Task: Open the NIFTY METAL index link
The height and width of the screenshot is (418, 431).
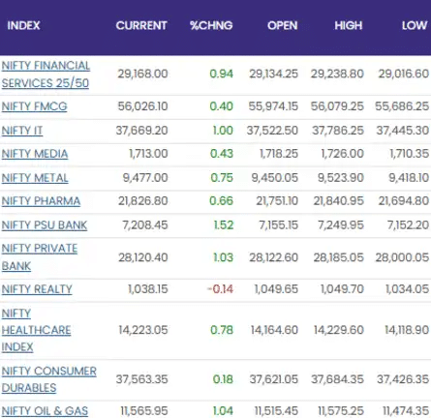Action: point(35,178)
